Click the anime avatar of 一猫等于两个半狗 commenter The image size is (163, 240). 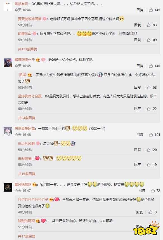(8, 131)
